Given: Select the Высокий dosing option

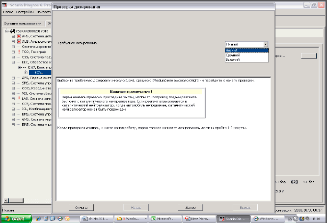Looking at the screenshot, I should click(246, 59).
